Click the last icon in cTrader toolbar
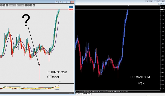Image resolution: width=165 pixels, height=96 pixels. coord(34,5)
